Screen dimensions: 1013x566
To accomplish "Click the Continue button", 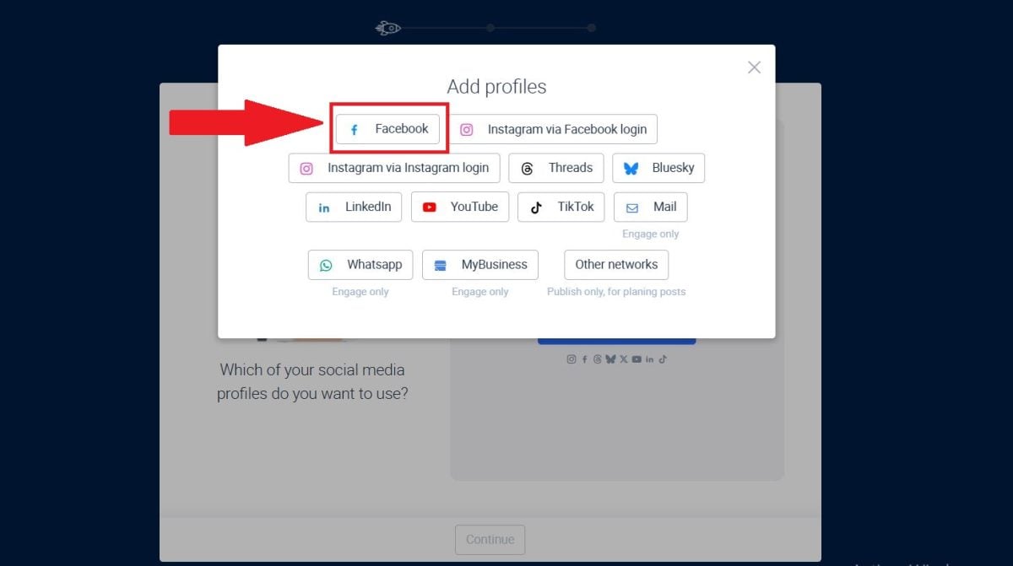I will point(490,540).
